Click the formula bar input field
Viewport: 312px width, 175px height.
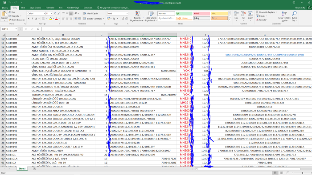177,29
